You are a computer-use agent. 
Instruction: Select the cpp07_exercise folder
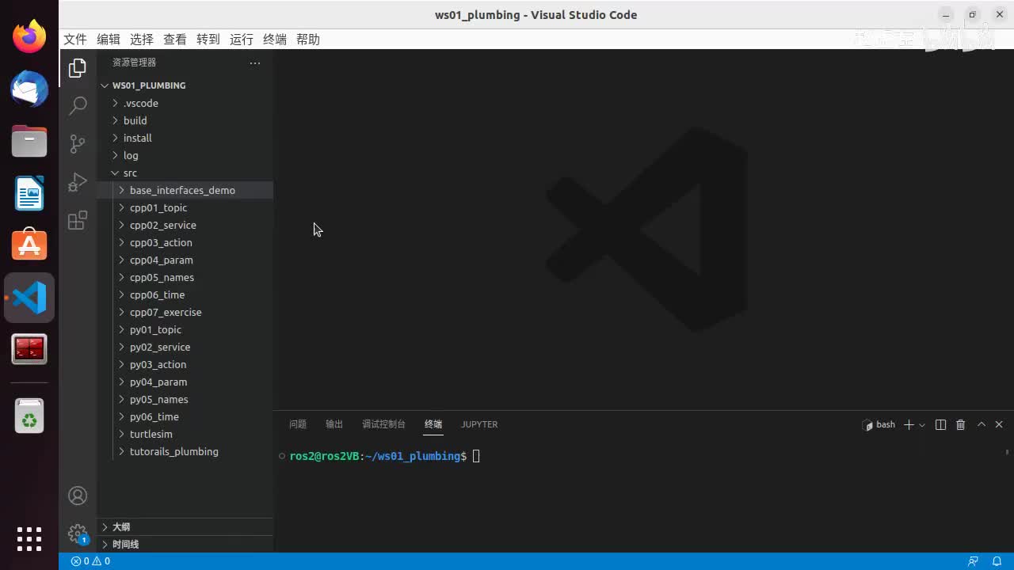185,312
